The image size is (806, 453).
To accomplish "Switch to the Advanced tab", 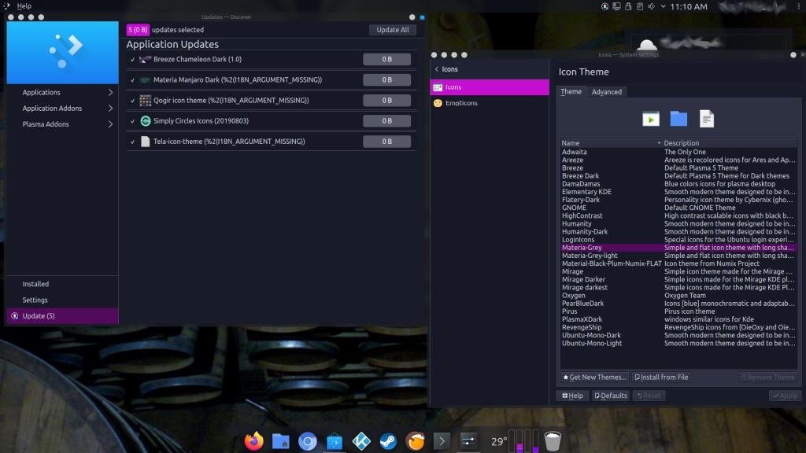I will pyautogui.click(x=606, y=92).
